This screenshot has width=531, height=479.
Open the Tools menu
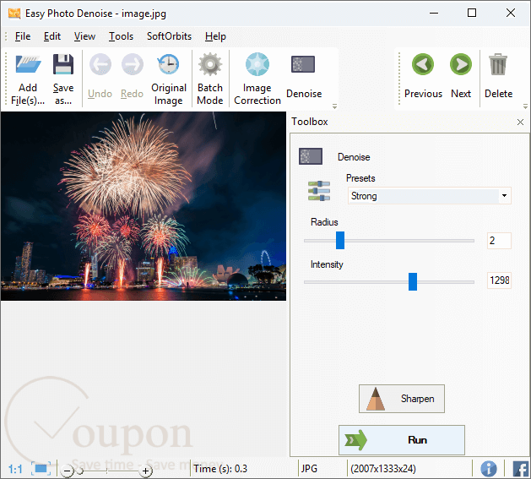tap(121, 36)
